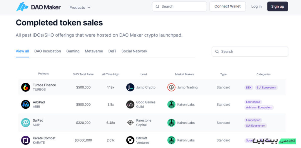Click the Connect Wallet button
This screenshot has width=301, height=148.
coord(228,6)
